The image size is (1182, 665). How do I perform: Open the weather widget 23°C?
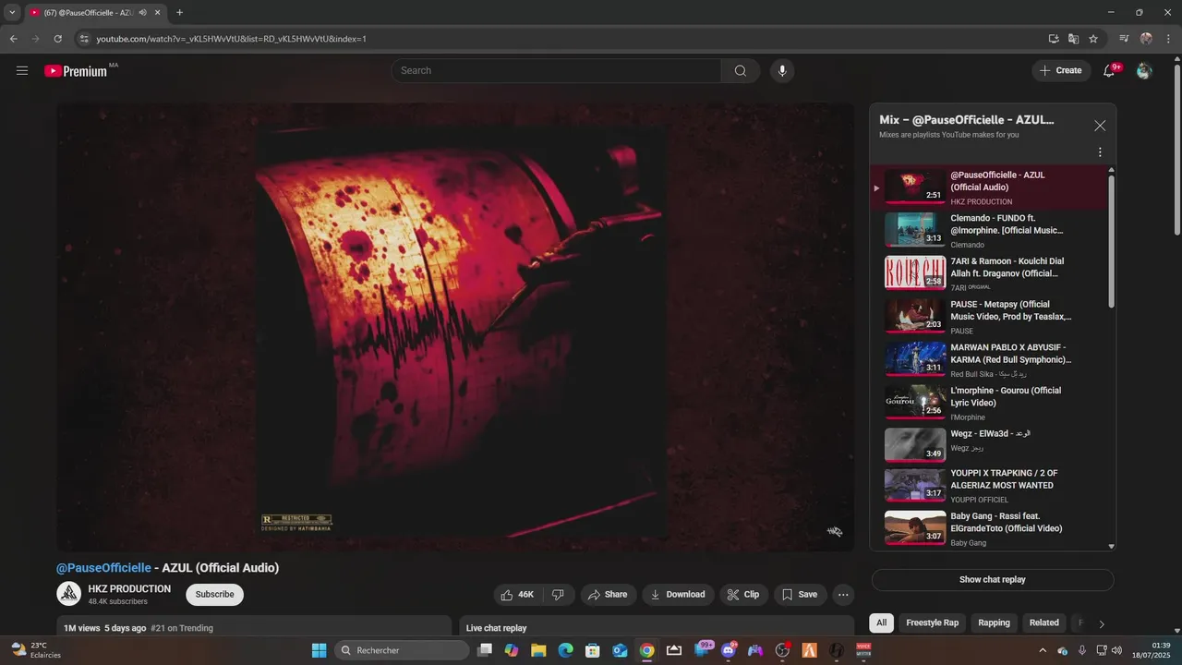pos(35,650)
